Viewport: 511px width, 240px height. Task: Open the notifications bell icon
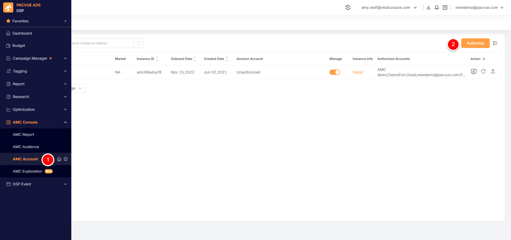[x=437, y=7]
